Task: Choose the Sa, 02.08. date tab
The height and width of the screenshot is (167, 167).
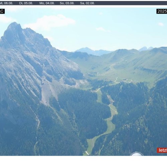Action: (88, 3)
